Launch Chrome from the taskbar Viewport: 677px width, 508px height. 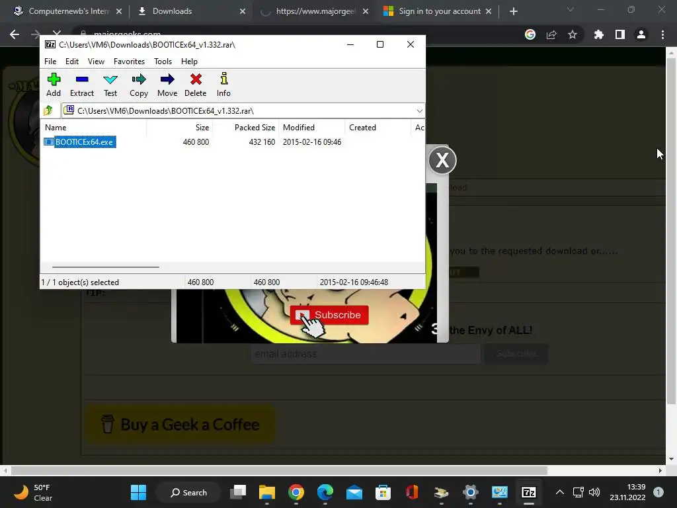[x=296, y=492]
